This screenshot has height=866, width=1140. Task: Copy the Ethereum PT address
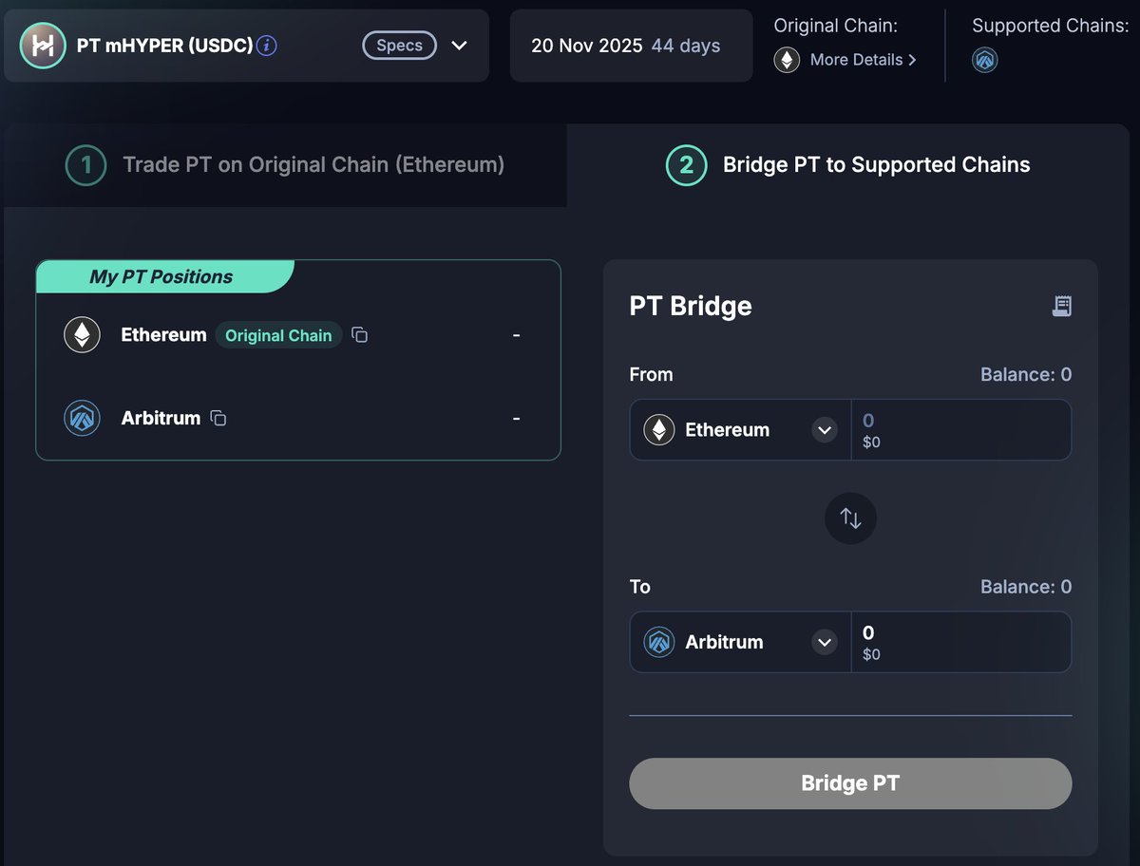(359, 335)
